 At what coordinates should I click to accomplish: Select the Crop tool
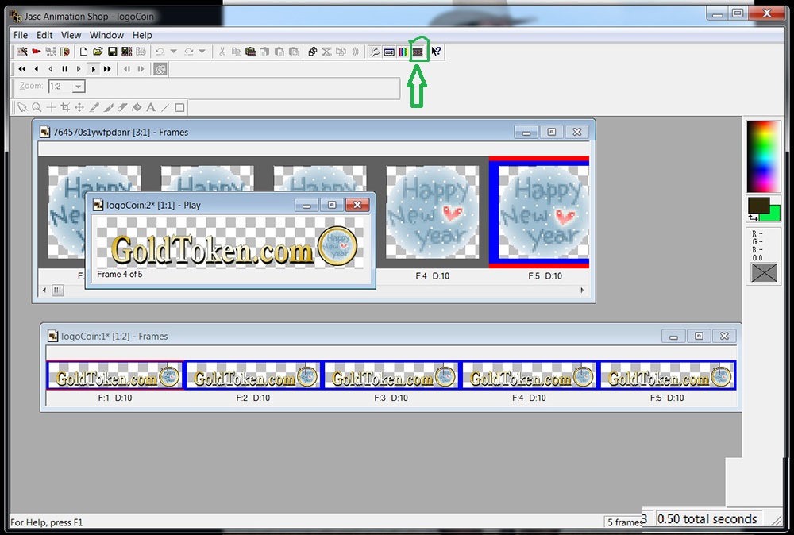(65, 107)
